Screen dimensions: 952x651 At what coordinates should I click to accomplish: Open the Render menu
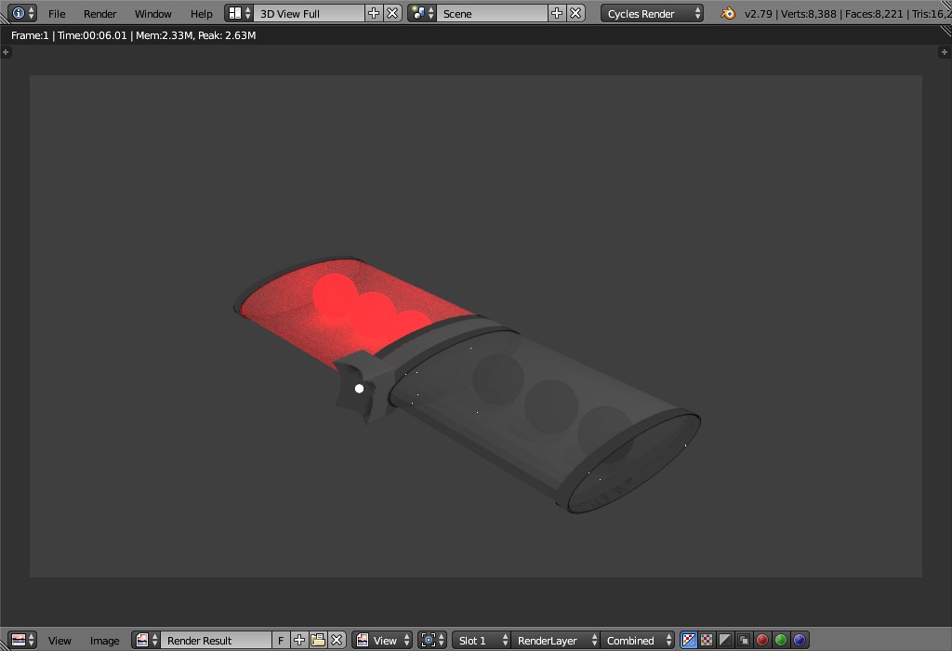[100, 13]
